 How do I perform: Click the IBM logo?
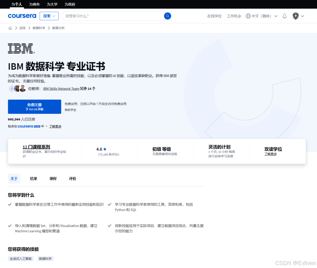21,48
